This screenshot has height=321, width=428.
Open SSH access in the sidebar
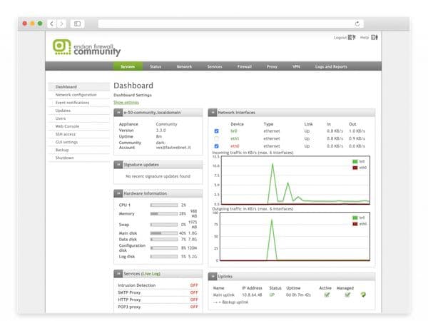79,134
